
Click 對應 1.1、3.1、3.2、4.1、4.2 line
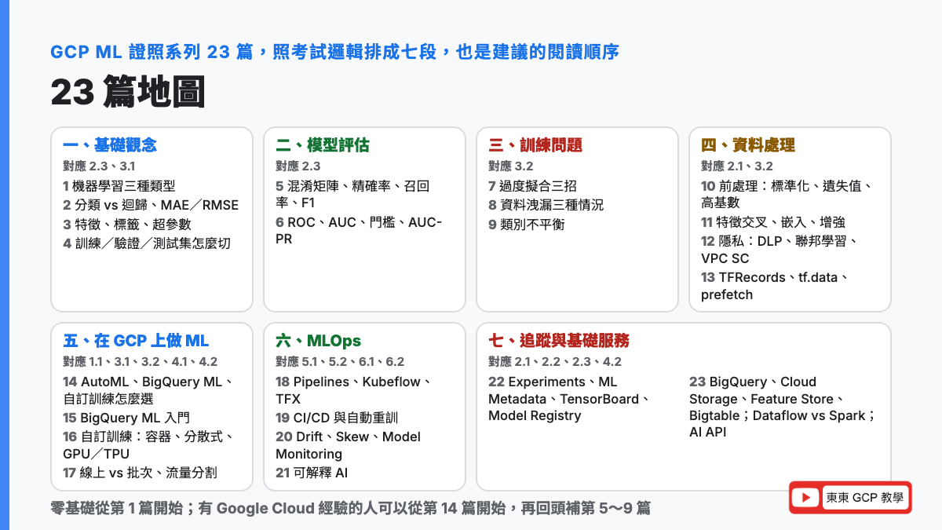click(140, 362)
